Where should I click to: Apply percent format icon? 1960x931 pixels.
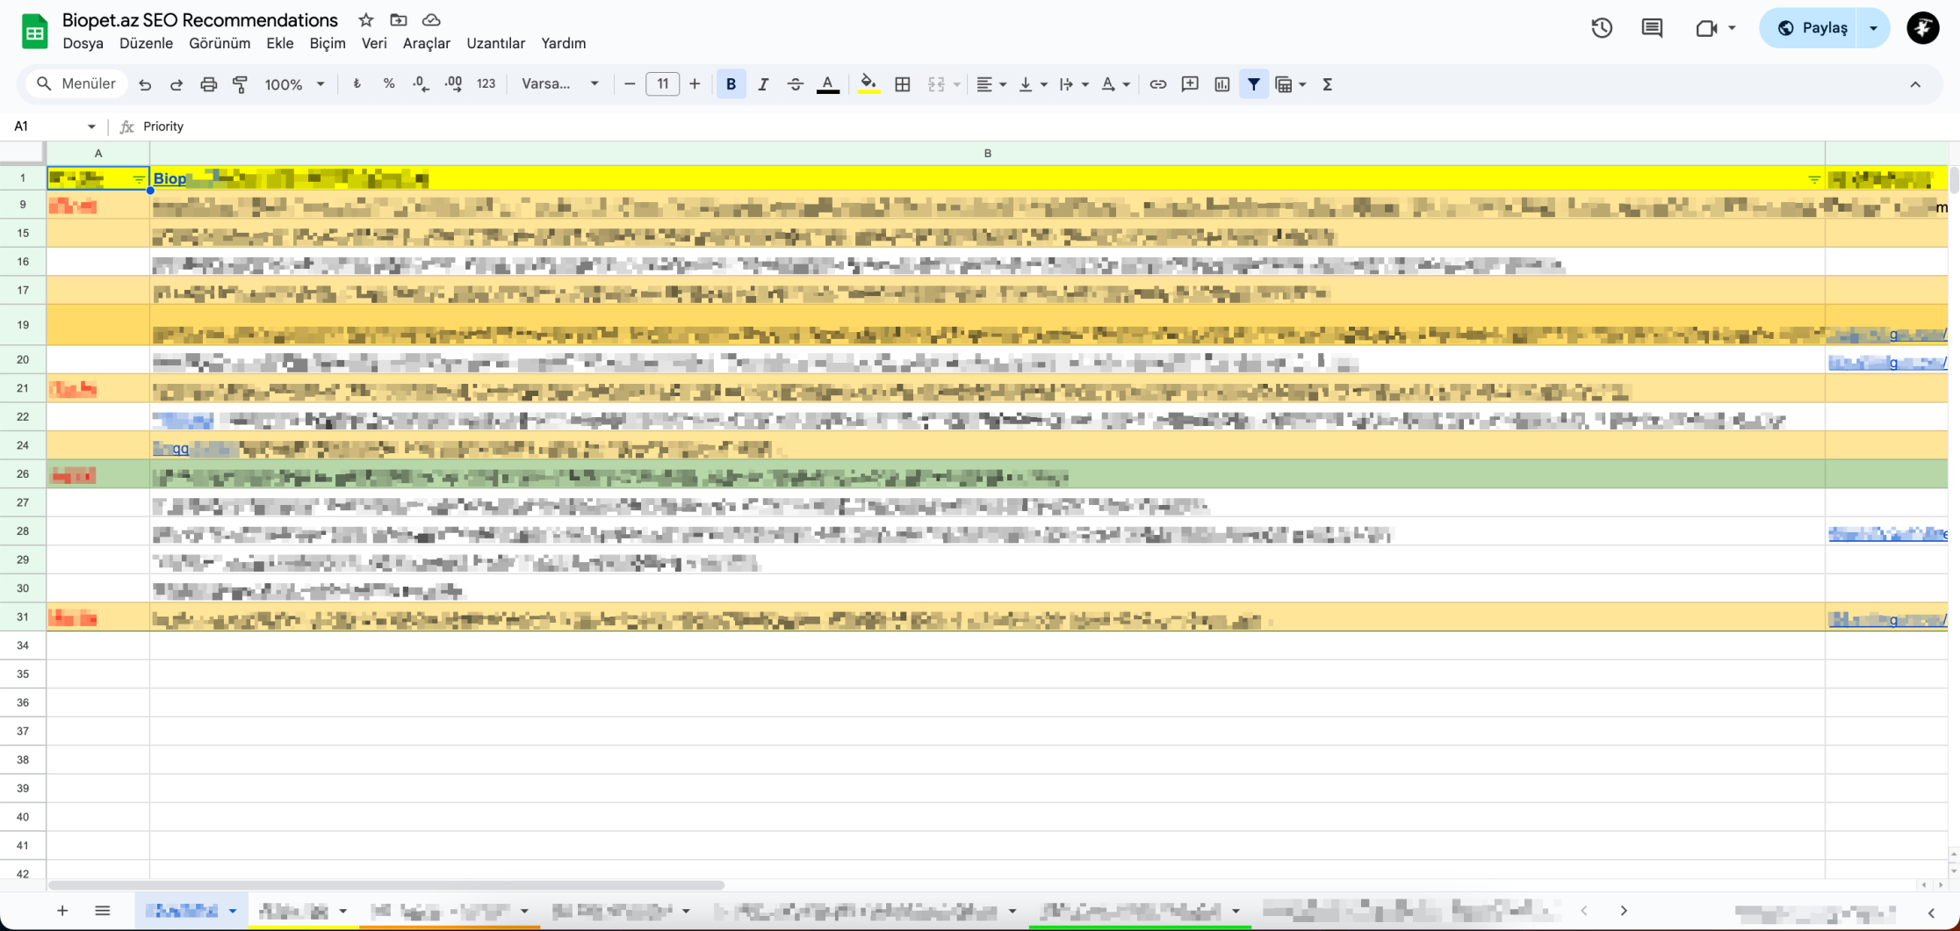[x=389, y=84]
